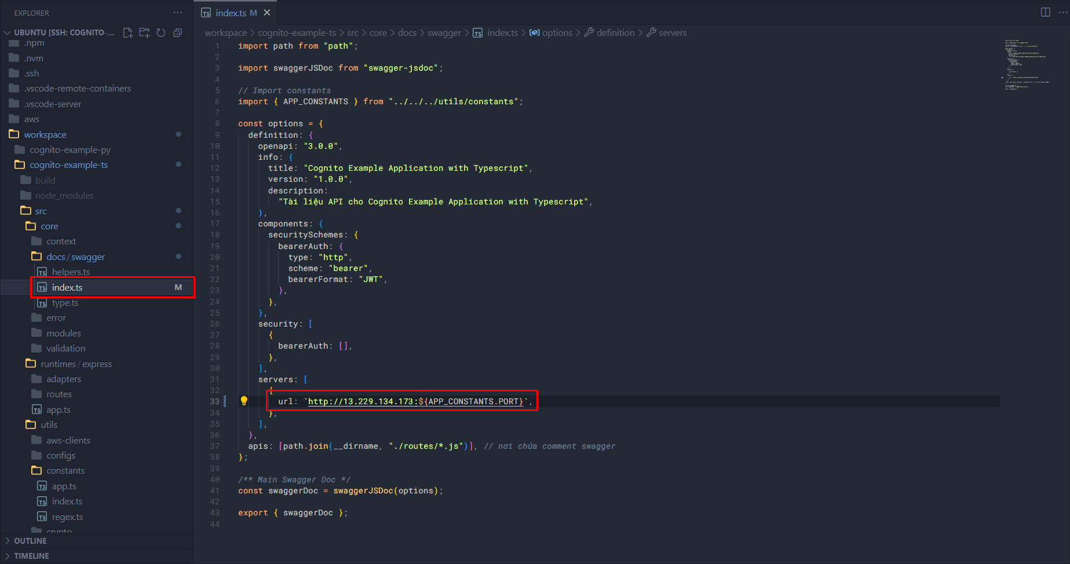
Task: Select the index.ts editor tab
Action: [231, 13]
